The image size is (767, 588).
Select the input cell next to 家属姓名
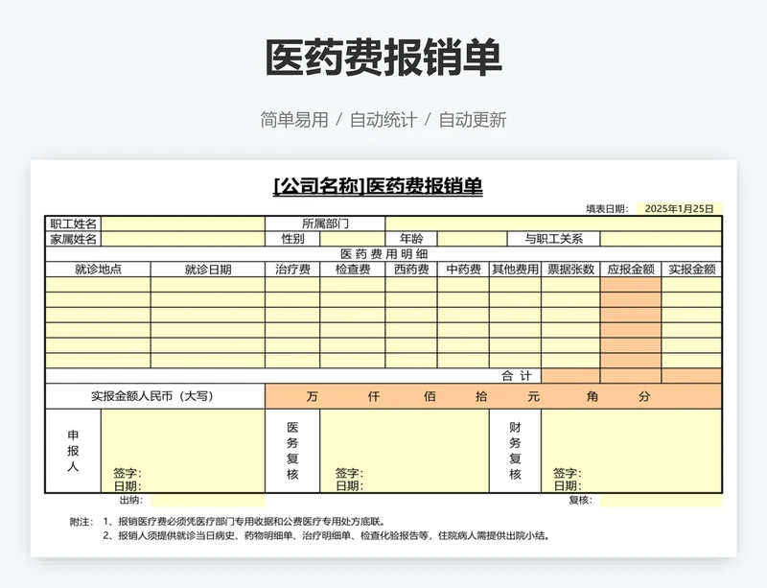coord(183,239)
